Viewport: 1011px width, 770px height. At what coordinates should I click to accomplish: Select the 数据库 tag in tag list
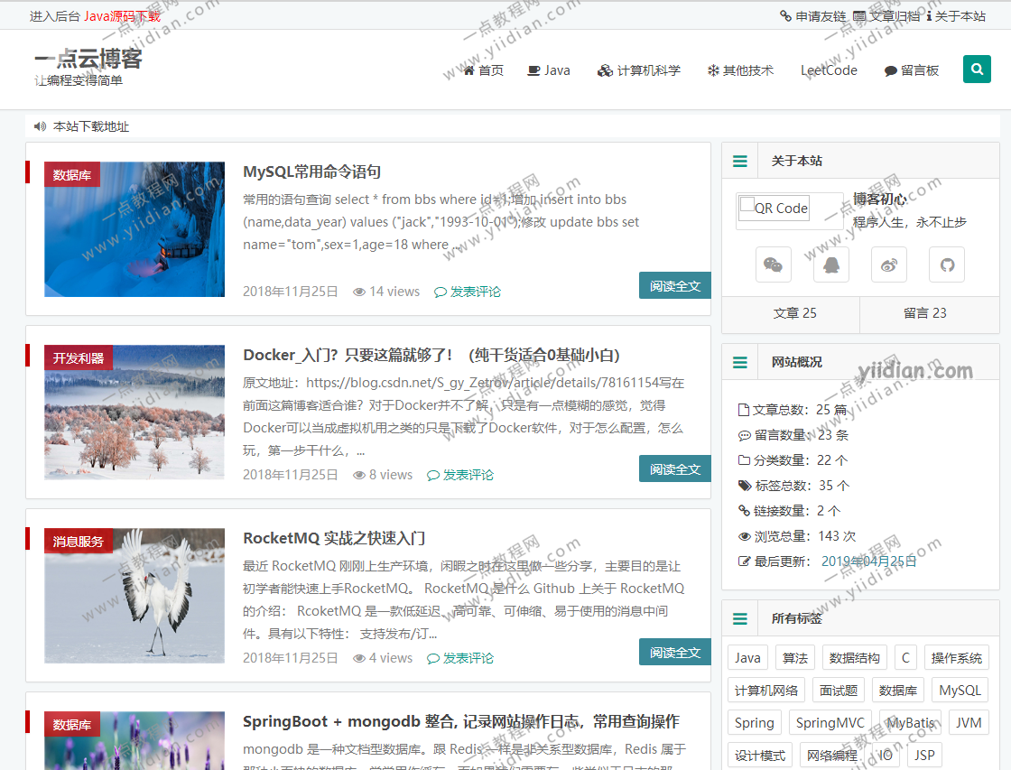coord(897,691)
